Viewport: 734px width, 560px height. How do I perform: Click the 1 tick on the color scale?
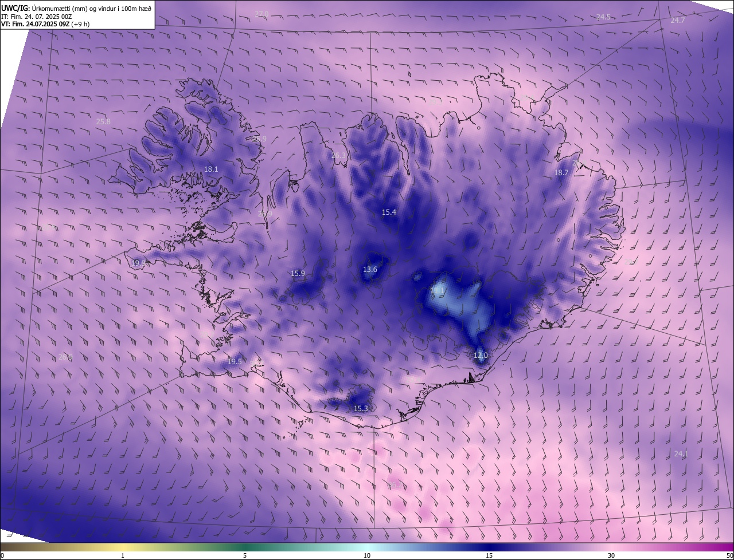tap(123, 555)
